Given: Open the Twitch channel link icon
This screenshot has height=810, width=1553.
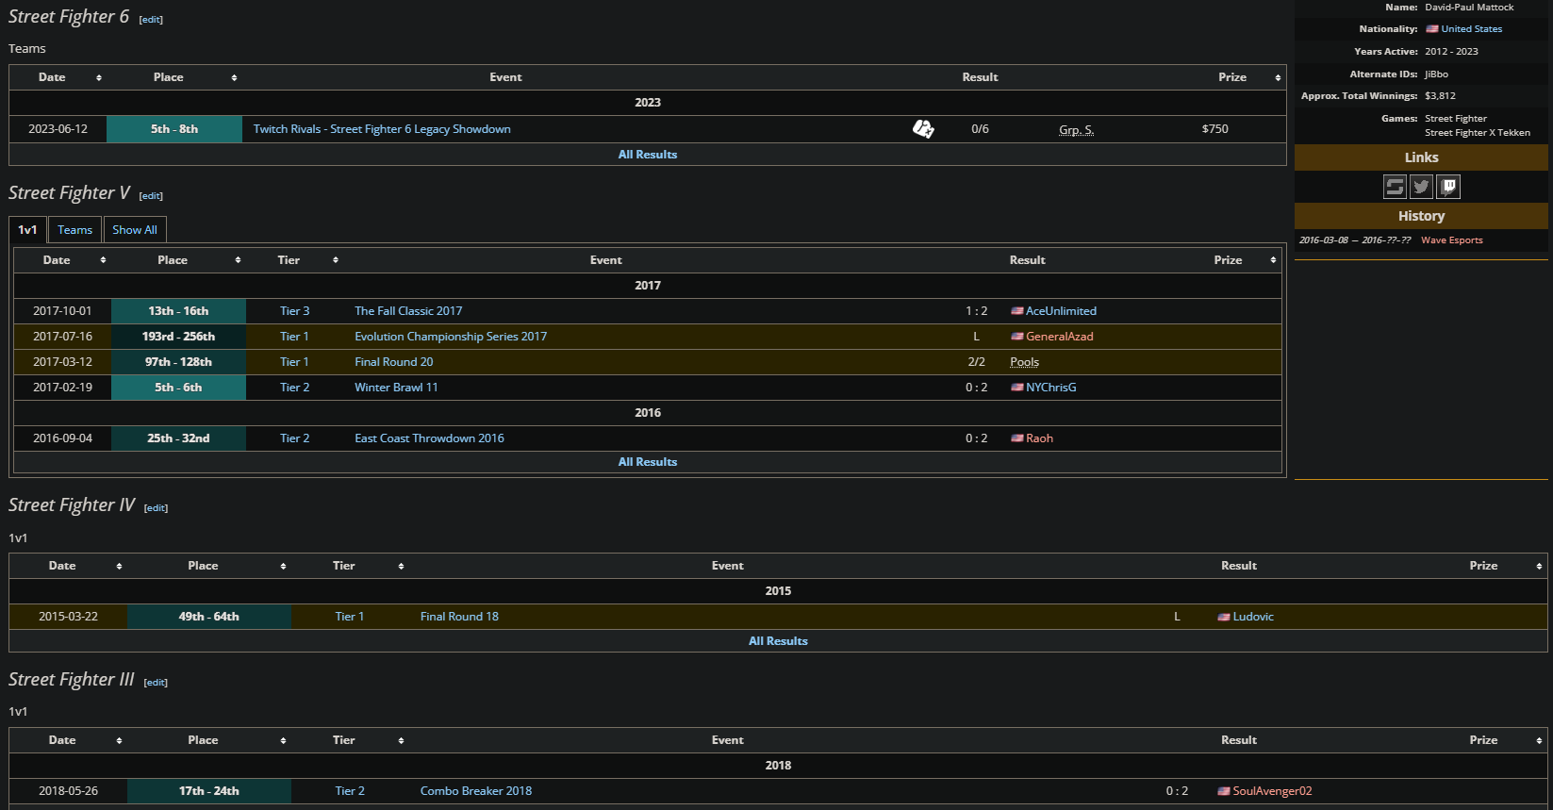Looking at the screenshot, I should [1448, 187].
